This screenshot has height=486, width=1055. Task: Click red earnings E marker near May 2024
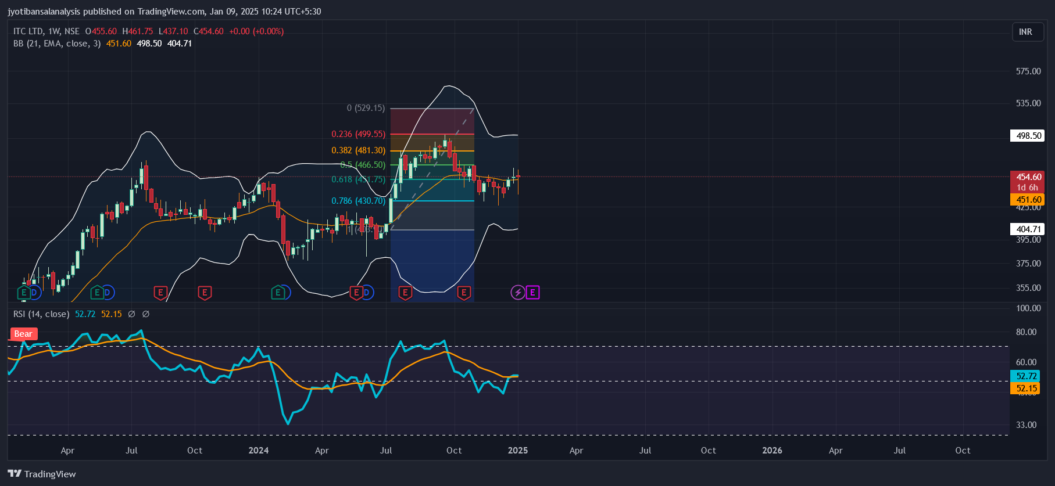pyautogui.click(x=356, y=293)
